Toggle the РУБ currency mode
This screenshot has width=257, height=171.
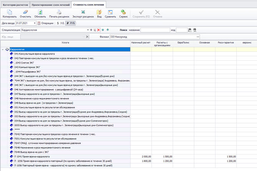pyautogui.click(x=70, y=23)
